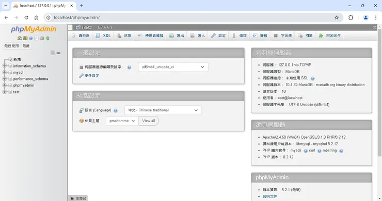Open browser extensions puzzle icon
The height and width of the screenshot is (201, 382).
tap(351, 18)
